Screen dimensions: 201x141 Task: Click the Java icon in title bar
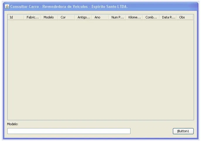pos(7,6)
